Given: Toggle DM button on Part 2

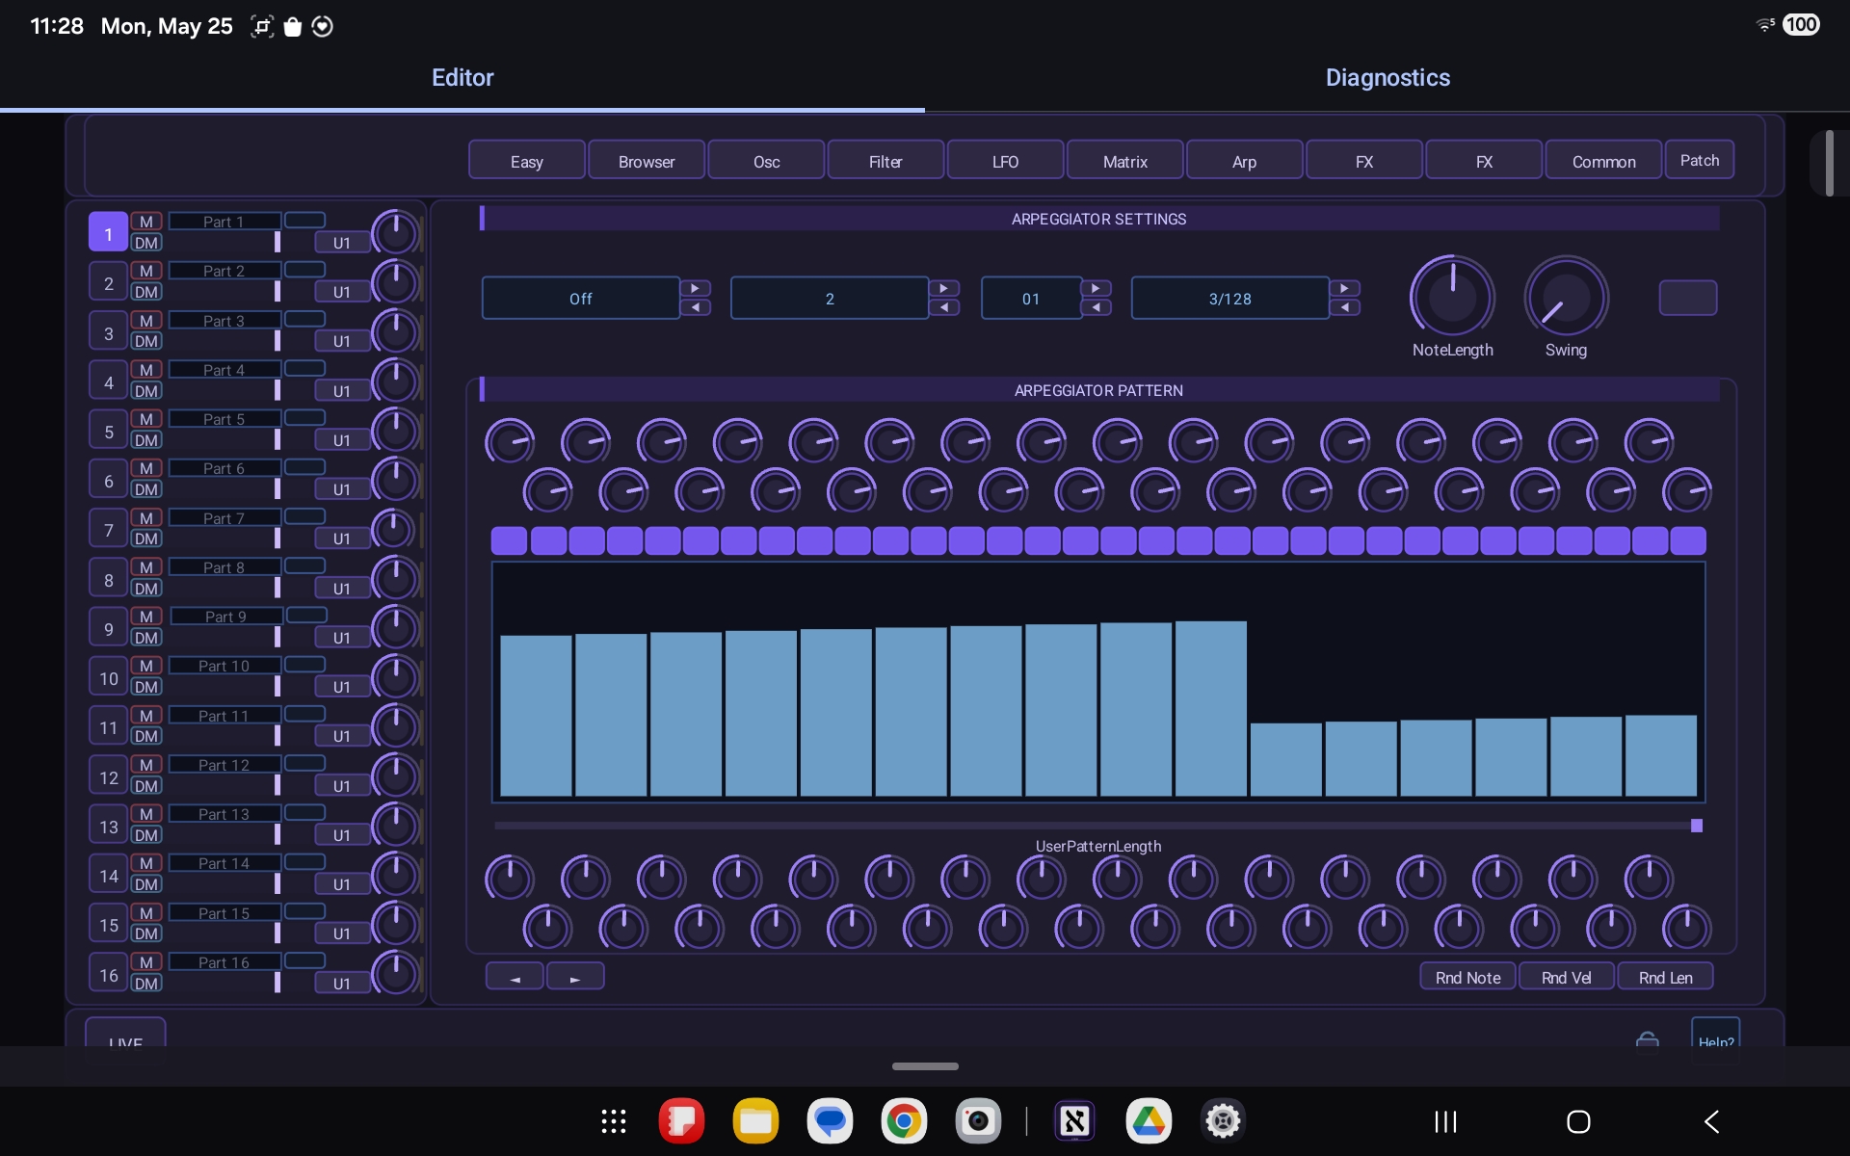Looking at the screenshot, I should [146, 292].
